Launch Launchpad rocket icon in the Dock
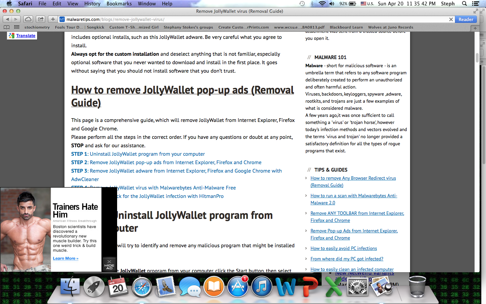This screenshot has width=486, height=304. coord(94,287)
